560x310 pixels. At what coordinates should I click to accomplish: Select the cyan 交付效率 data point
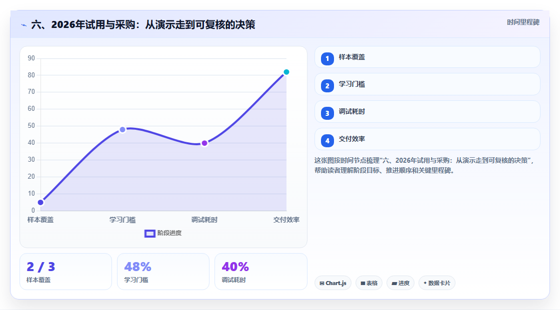click(286, 72)
